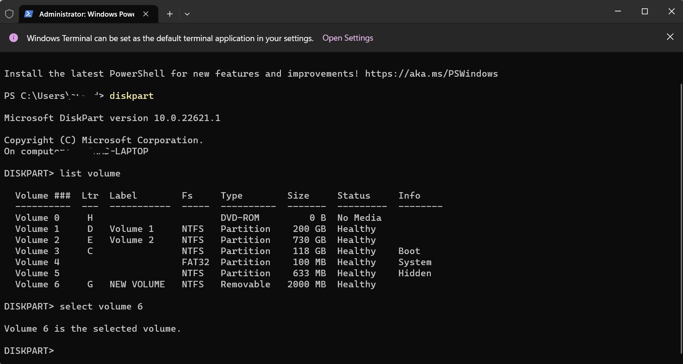Close the Windows Terminal window
Screen dimensions: 683x364
pyautogui.click(x=671, y=12)
